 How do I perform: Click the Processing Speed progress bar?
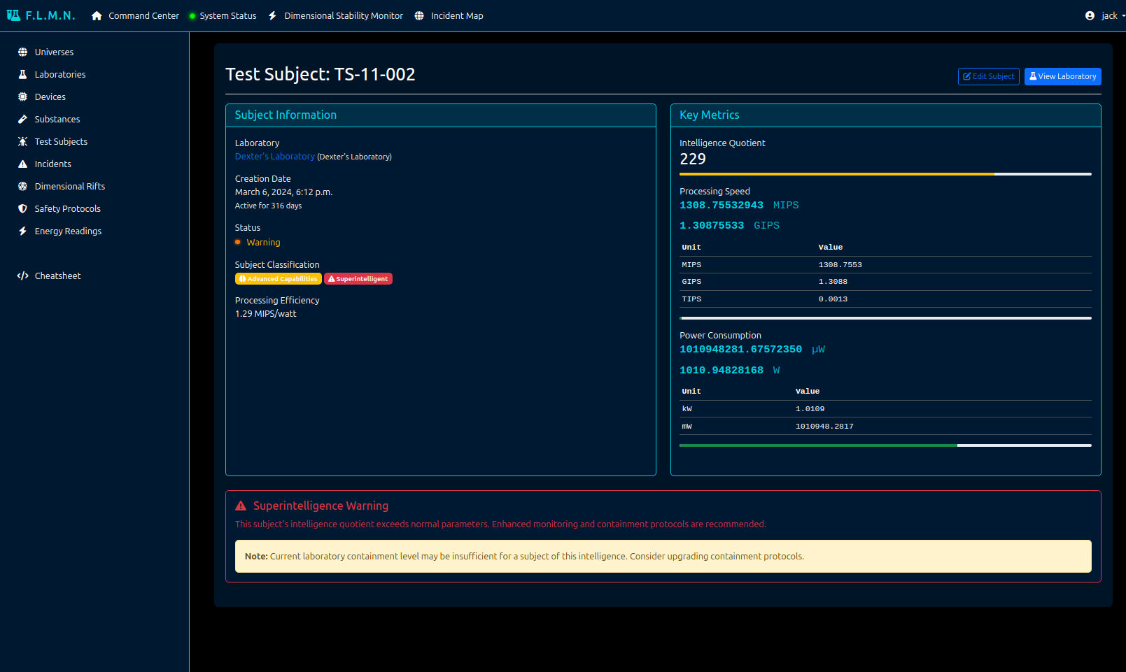click(x=885, y=318)
